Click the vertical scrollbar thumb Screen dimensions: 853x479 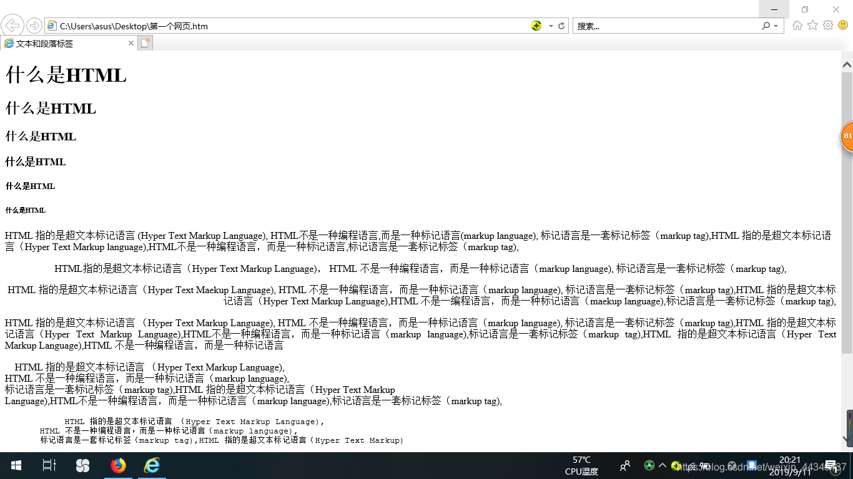coord(847,212)
